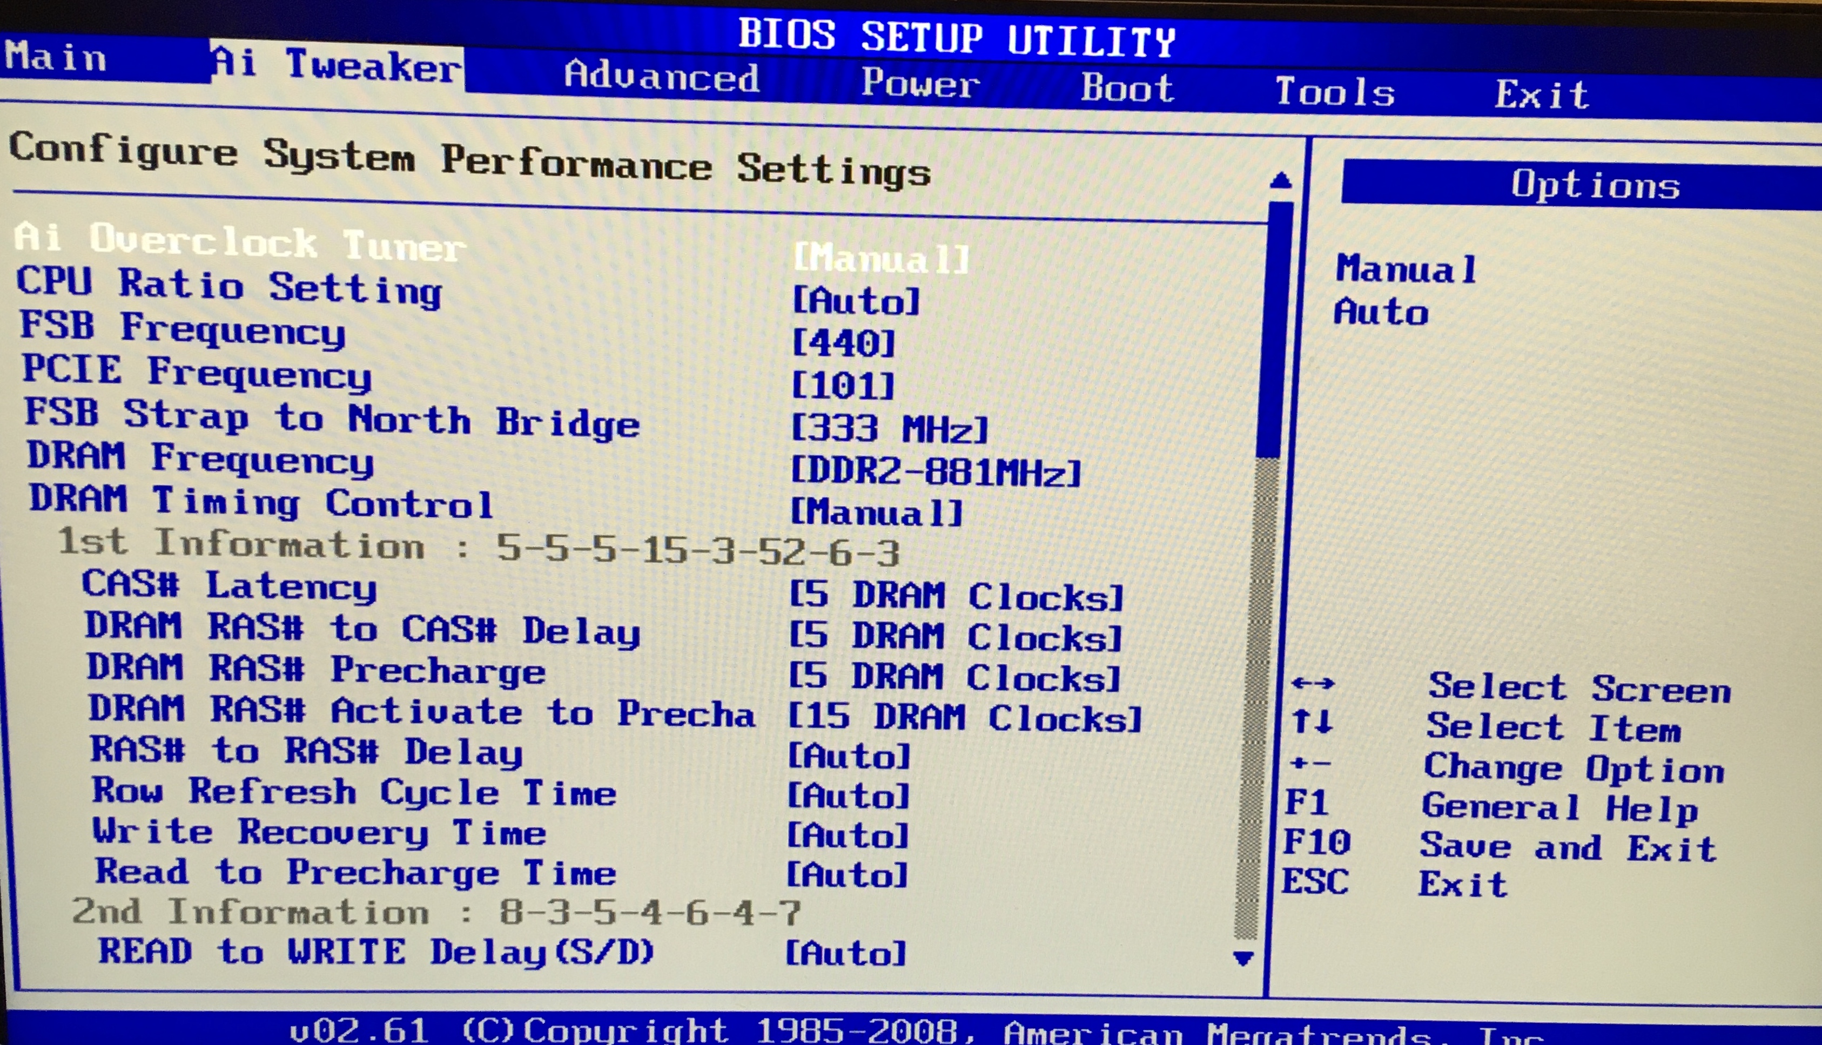This screenshot has height=1045, width=1822.
Task: Open CPU Ratio Setting Auto dropdown
Action: pyautogui.click(x=856, y=300)
